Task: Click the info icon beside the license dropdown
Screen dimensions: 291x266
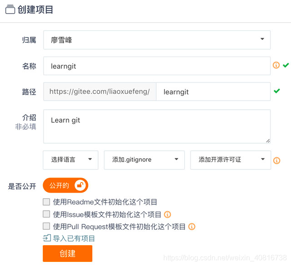Action: [x=276, y=160]
